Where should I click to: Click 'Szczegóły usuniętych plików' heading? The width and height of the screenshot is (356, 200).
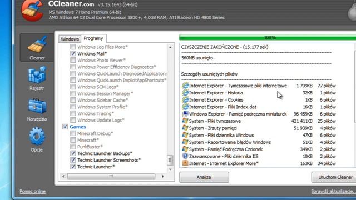coord(209,74)
